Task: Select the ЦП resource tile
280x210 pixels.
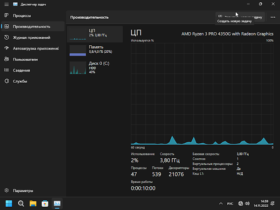Action: point(95,34)
